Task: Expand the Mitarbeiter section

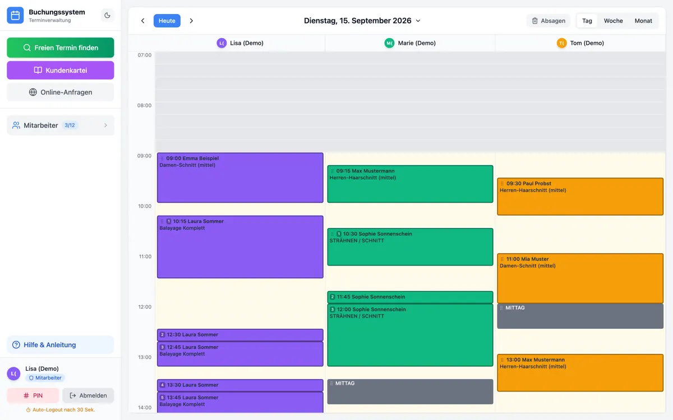Action: point(61,125)
